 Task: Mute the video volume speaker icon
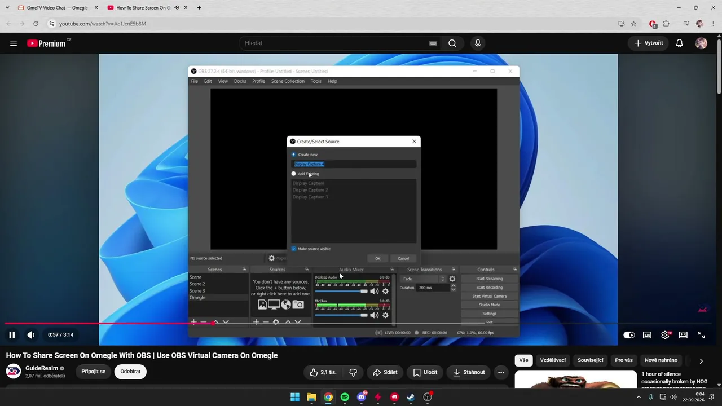tap(31, 335)
